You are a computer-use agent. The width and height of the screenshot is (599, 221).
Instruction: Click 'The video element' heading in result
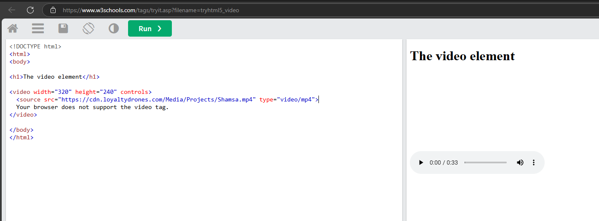(x=463, y=56)
